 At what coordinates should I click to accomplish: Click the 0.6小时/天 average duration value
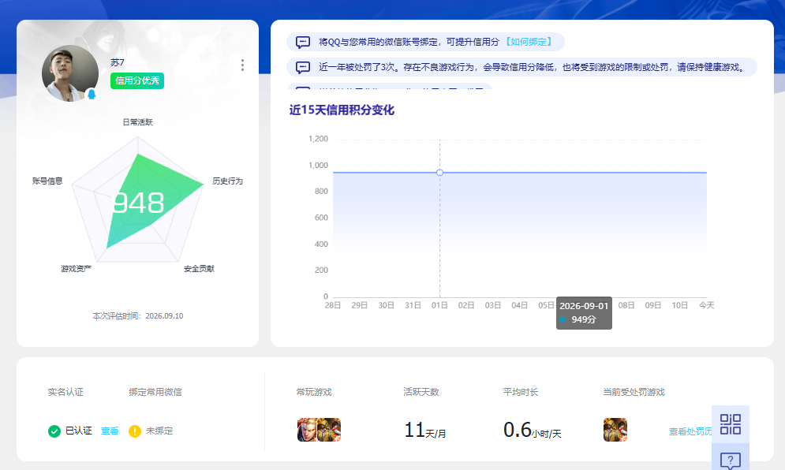point(533,430)
